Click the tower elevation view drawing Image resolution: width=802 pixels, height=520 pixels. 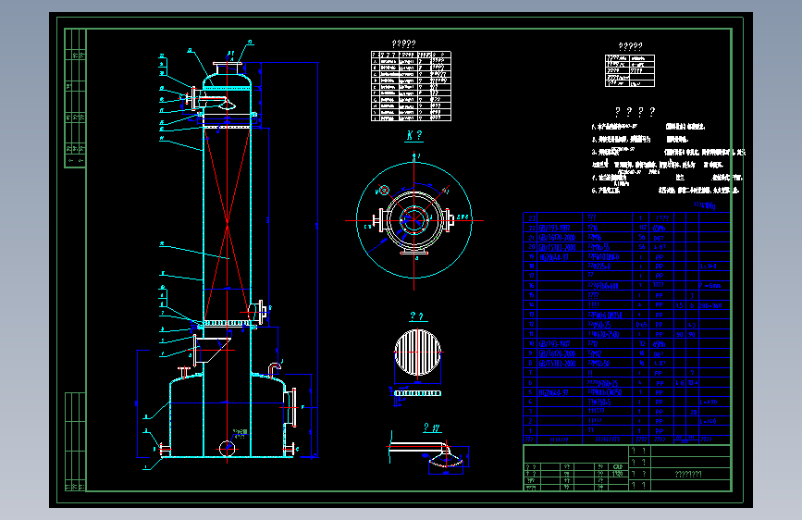click(x=228, y=256)
